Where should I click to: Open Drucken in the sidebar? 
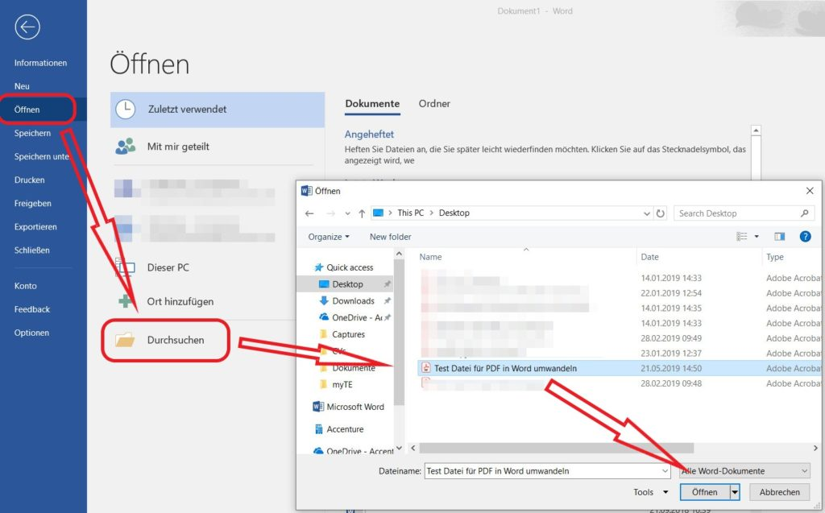coord(30,180)
